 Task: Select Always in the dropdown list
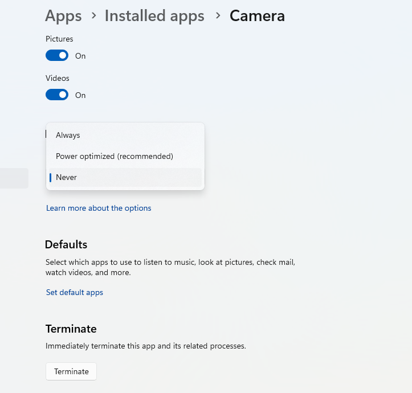(x=125, y=135)
